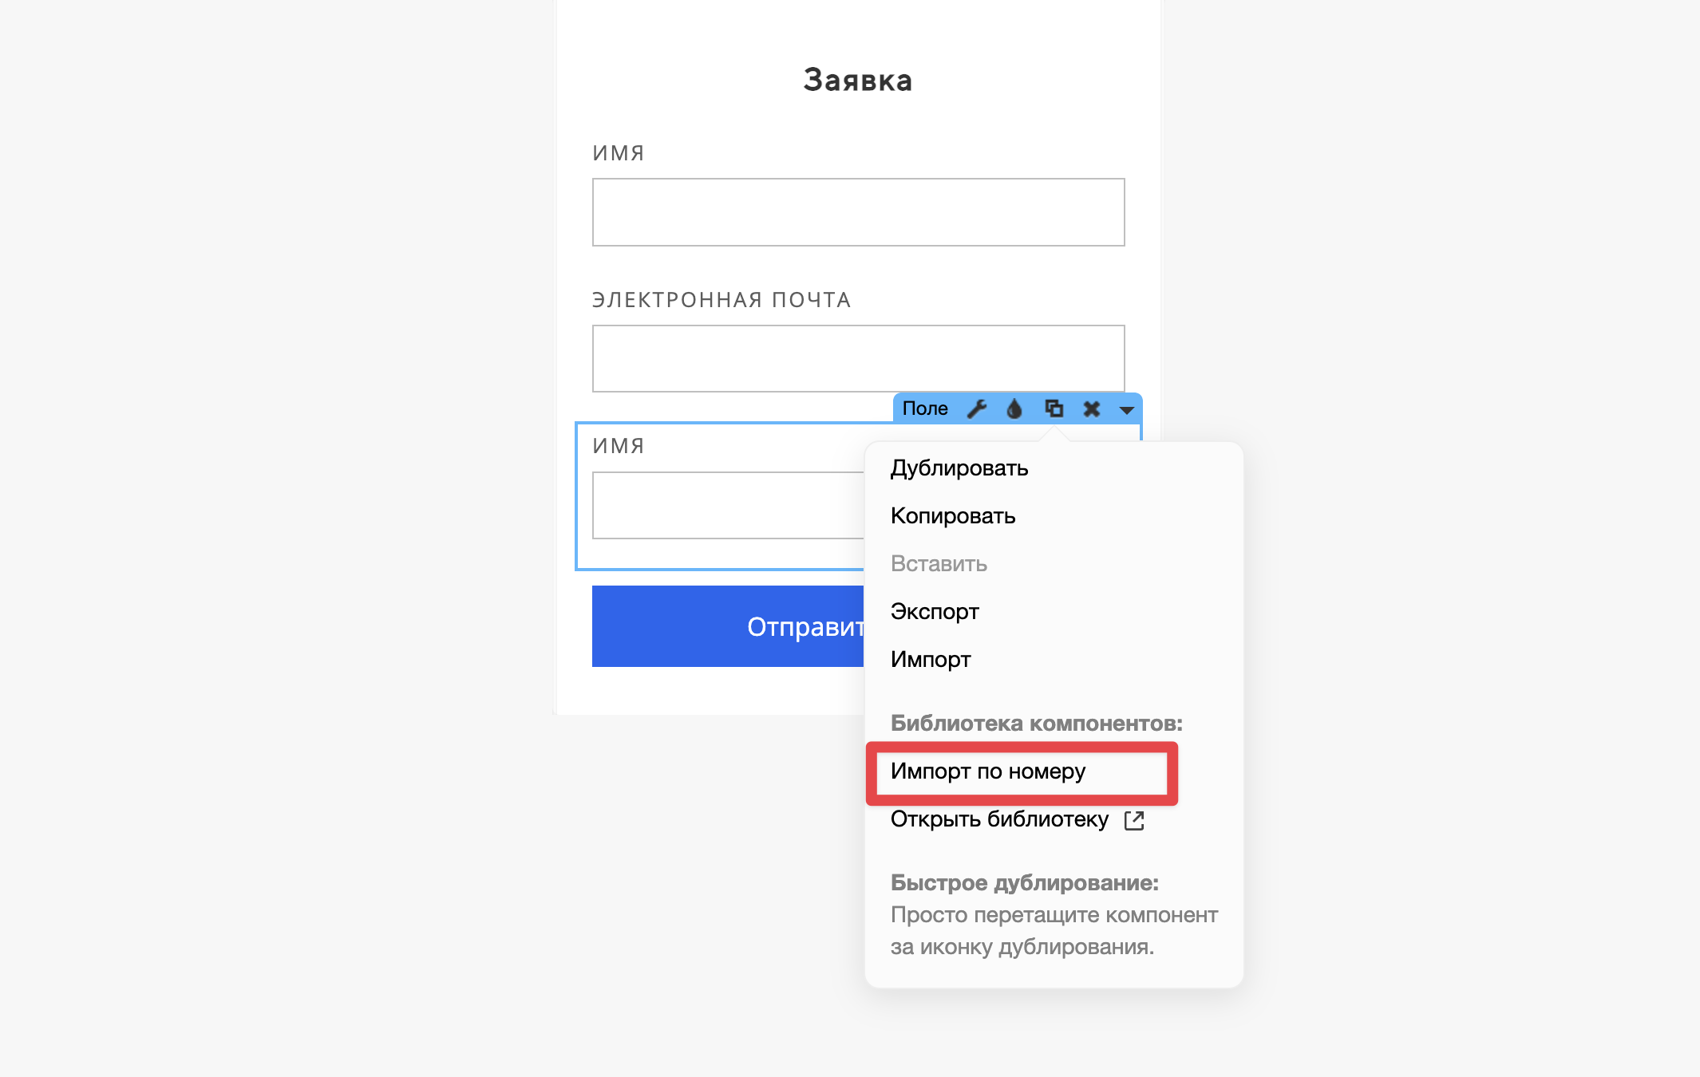Collapse the Поле toolbar dropdown arrow
The image size is (1700, 1077).
pyautogui.click(x=1127, y=410)
